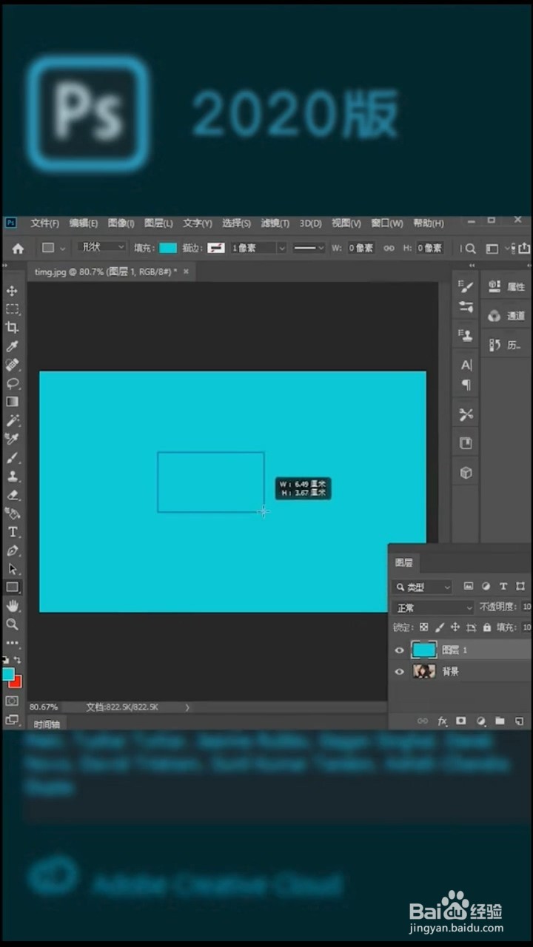This screenshot has height=947, width=533.
Task: Create a new group folder
Action: pyautogui.click(x=500, y=721)
